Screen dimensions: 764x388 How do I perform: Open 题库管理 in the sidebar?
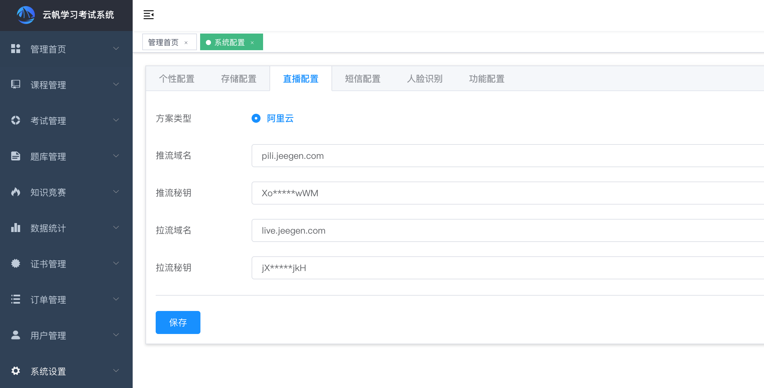(66, 156)
